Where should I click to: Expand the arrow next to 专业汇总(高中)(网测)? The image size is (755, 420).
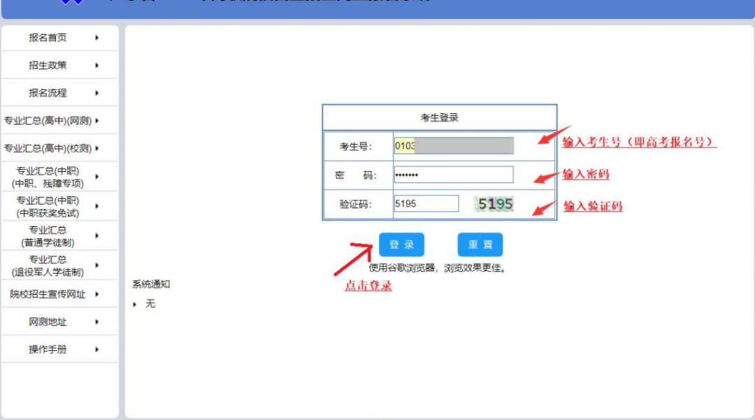tap(96, 120)
